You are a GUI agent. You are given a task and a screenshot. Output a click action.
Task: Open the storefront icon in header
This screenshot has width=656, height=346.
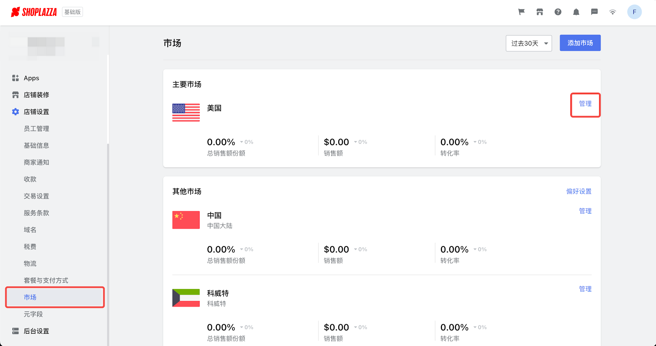coord(540,12)
